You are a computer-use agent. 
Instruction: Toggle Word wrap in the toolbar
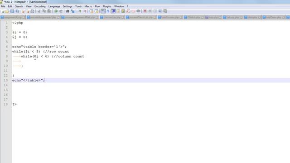point(103,11)
